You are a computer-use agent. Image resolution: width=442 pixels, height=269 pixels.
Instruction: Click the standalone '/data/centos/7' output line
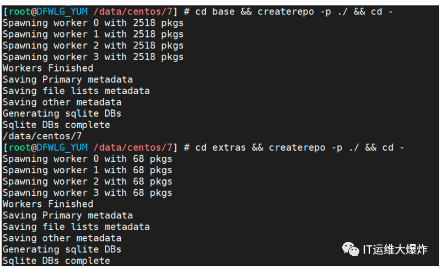42,136
